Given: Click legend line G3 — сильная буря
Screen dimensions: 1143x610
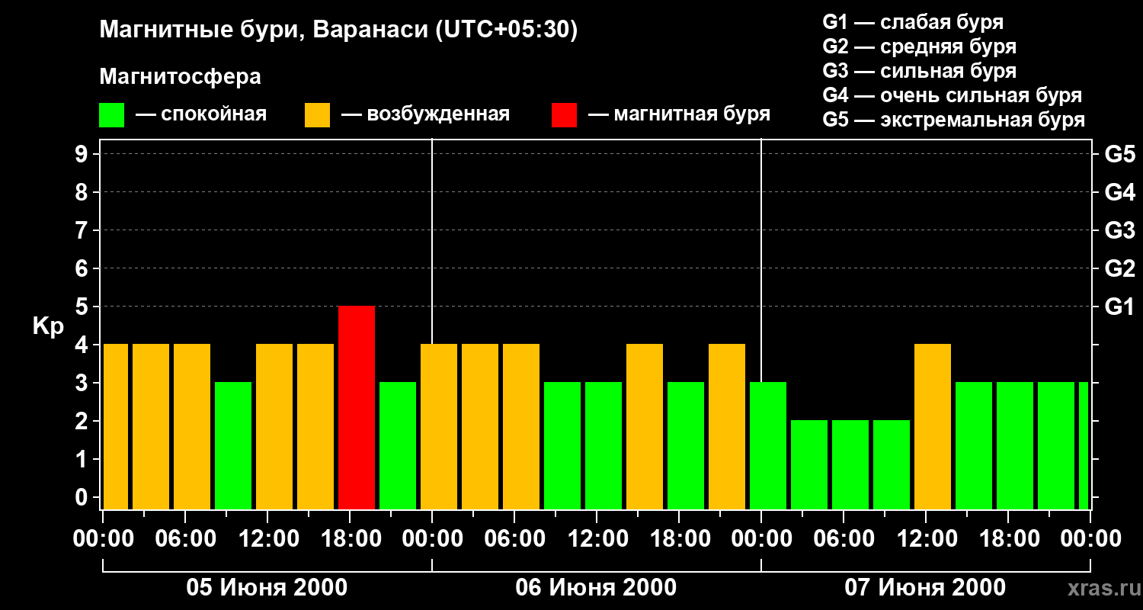Looking at the screenshot, I should pos(919,71).
